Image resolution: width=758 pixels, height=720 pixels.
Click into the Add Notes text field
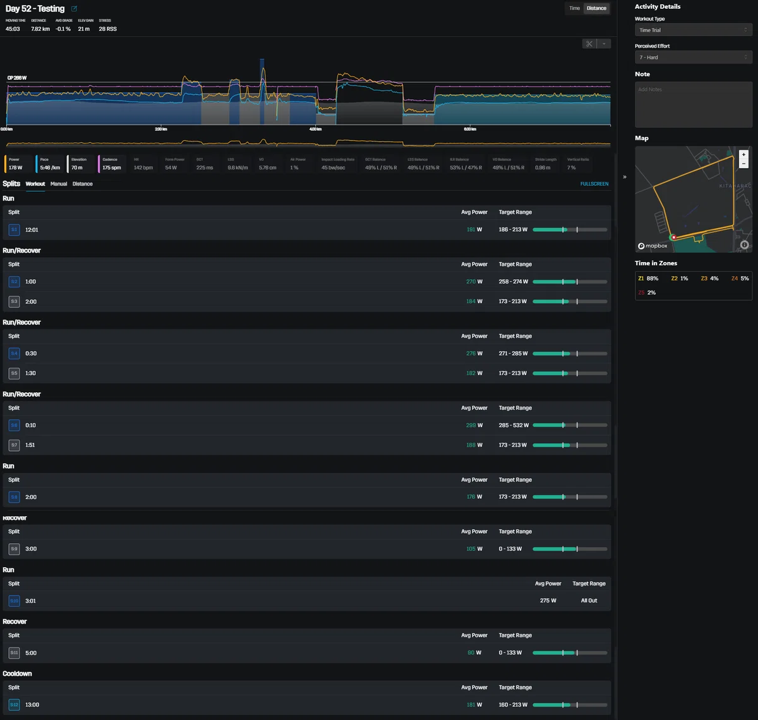[x=693, y=104]
